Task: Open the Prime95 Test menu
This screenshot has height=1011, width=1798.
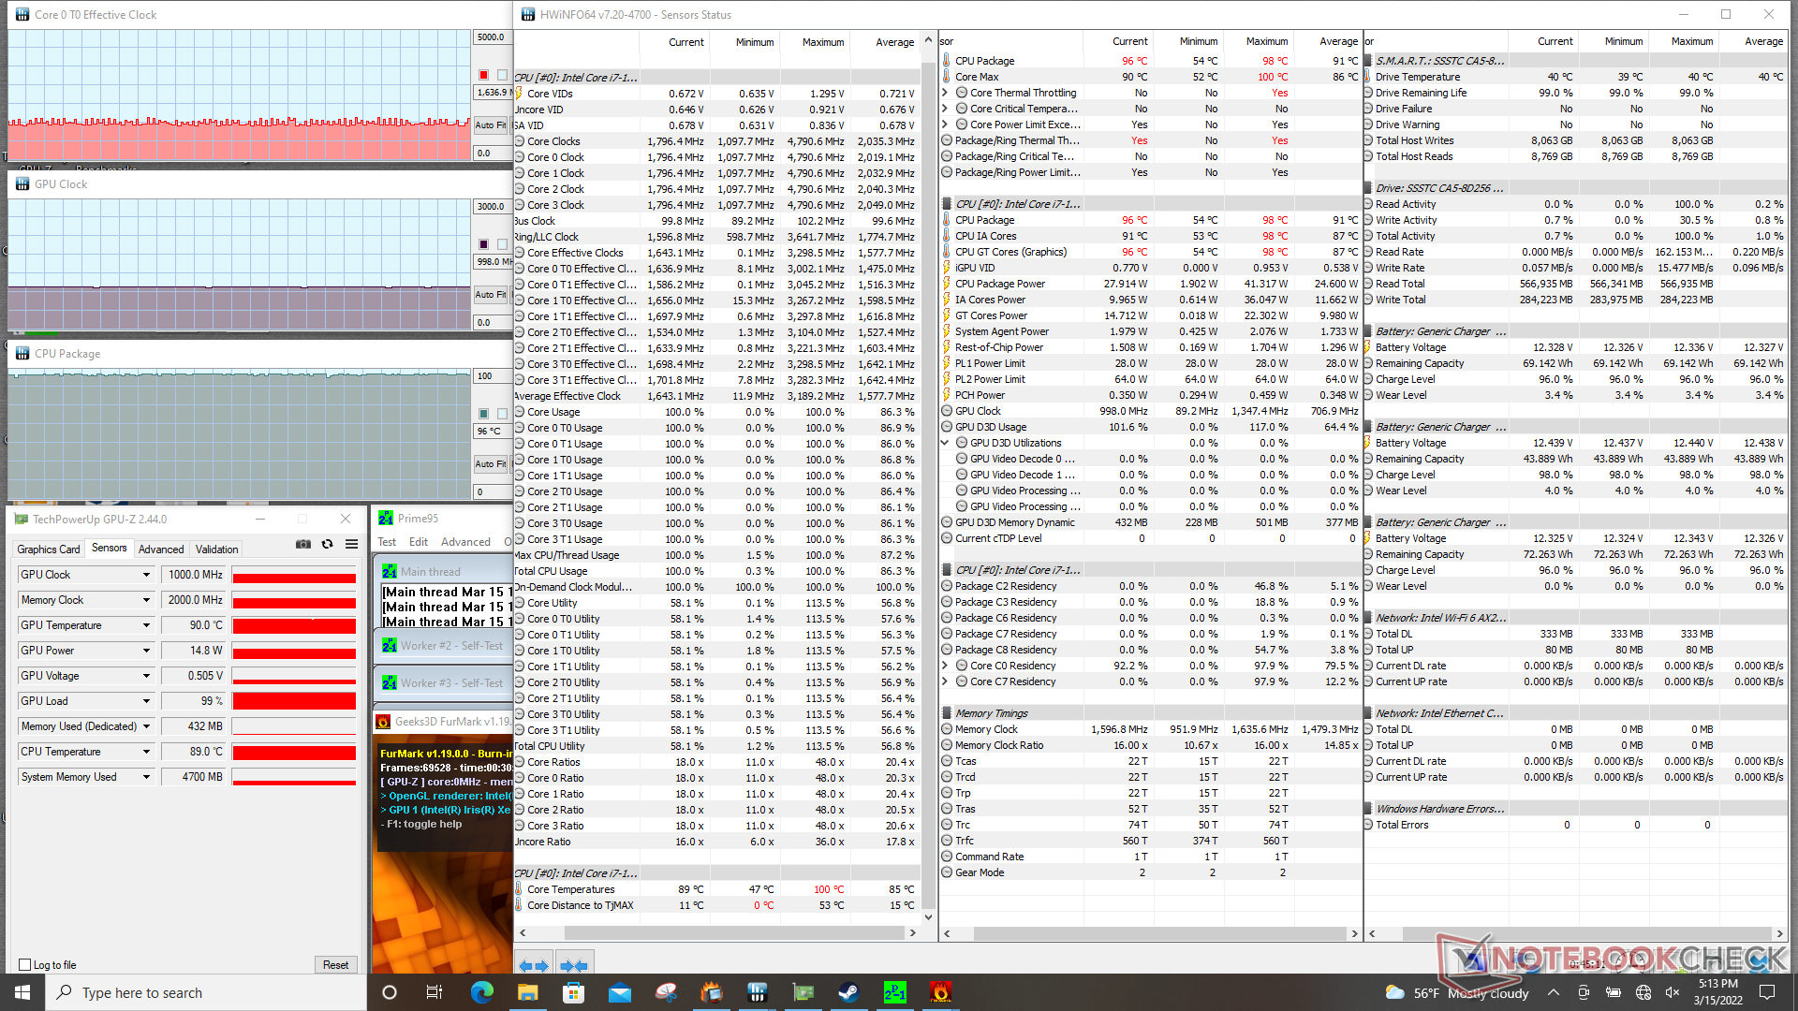Action: pyautogui.click(x=387, y=542)
